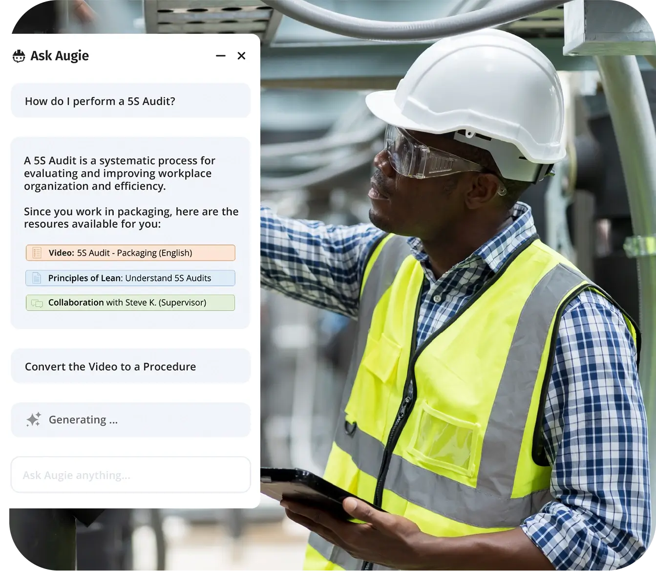Select the "Convert the Video to a Procedure" message

[x=110, y=367]
